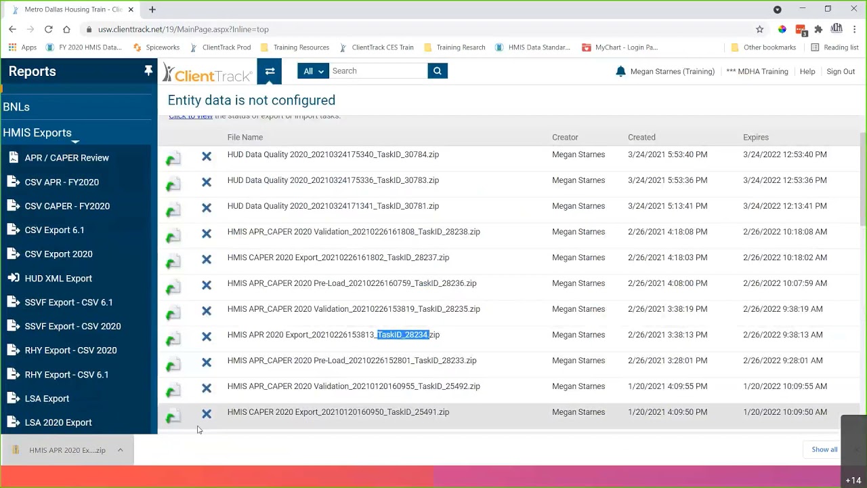Open the All search filter dropdown
The height and width of the screenshot is (488, 867).
pos(313,71)
